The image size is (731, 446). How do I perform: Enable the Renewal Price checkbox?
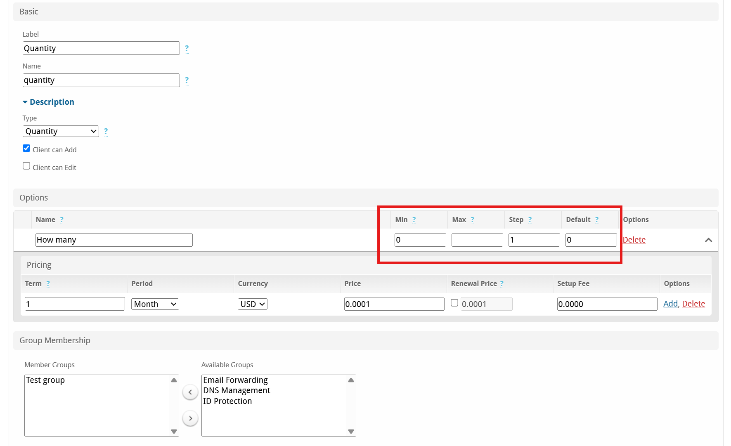(454, 303)
